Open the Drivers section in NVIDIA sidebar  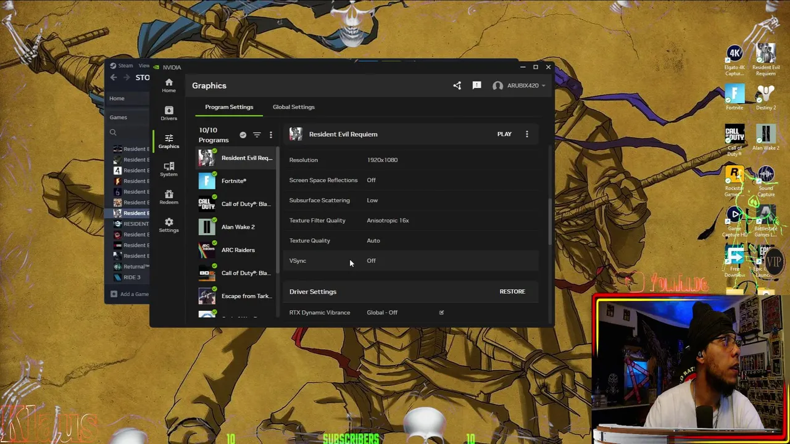[x=168, y=113]
